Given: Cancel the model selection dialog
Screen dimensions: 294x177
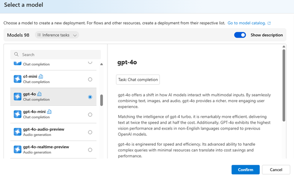Looking at the screenshot, I should [276, 170].
